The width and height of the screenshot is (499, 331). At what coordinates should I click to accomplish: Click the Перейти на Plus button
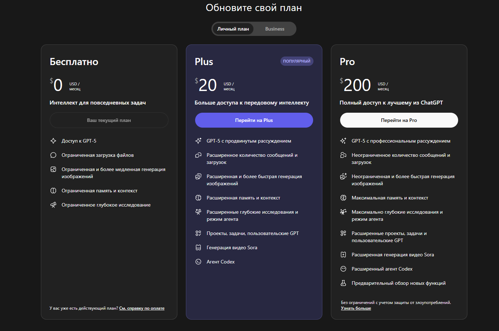pos(254,120)
